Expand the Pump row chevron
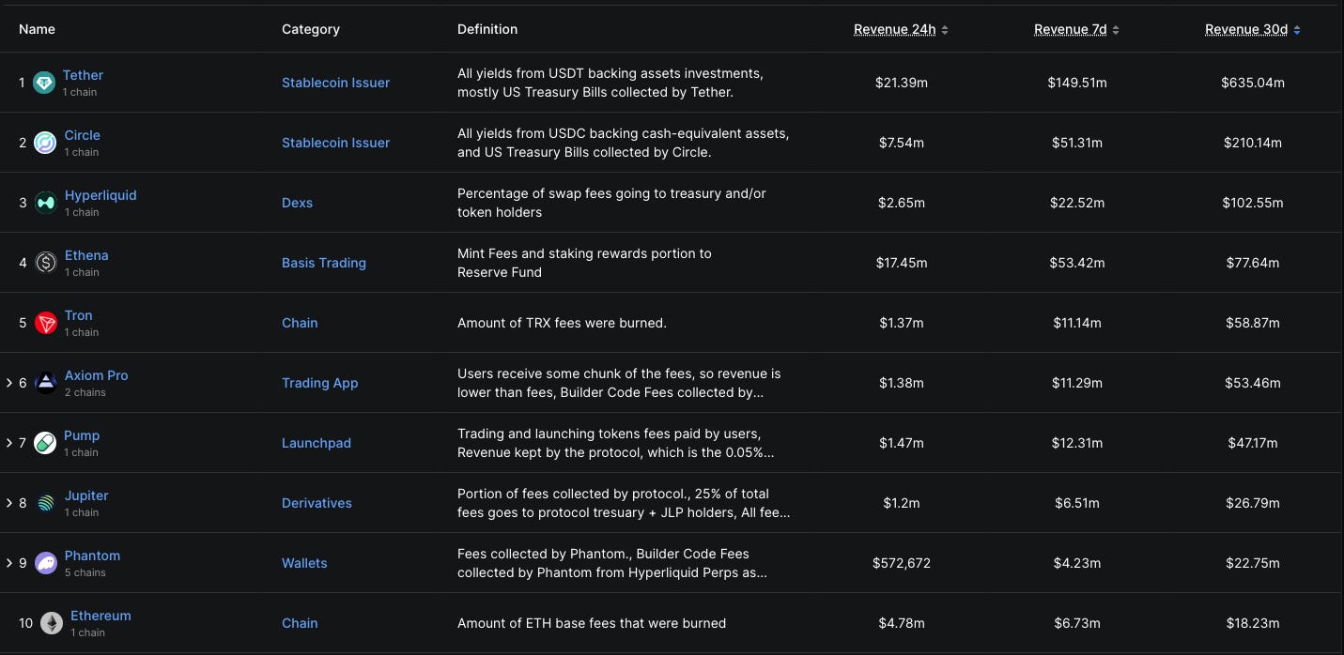The height and width of the screenshot is (655, 1344). click(x=9, y=443)
